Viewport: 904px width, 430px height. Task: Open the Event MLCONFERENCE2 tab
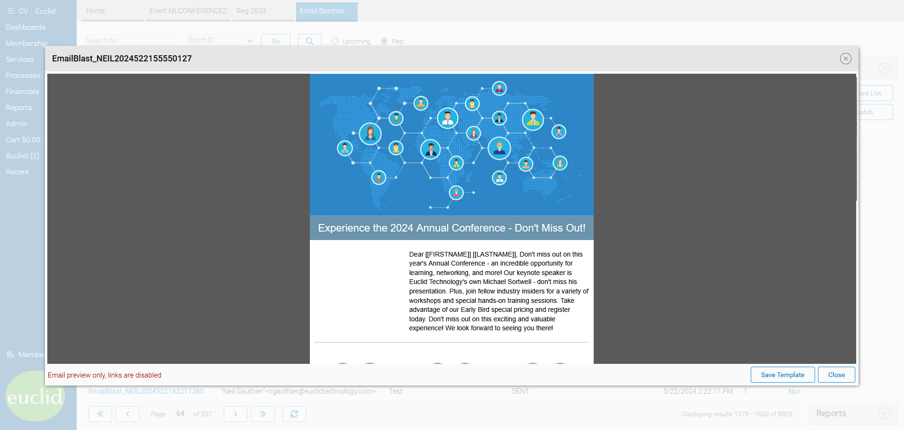point(188,11)
